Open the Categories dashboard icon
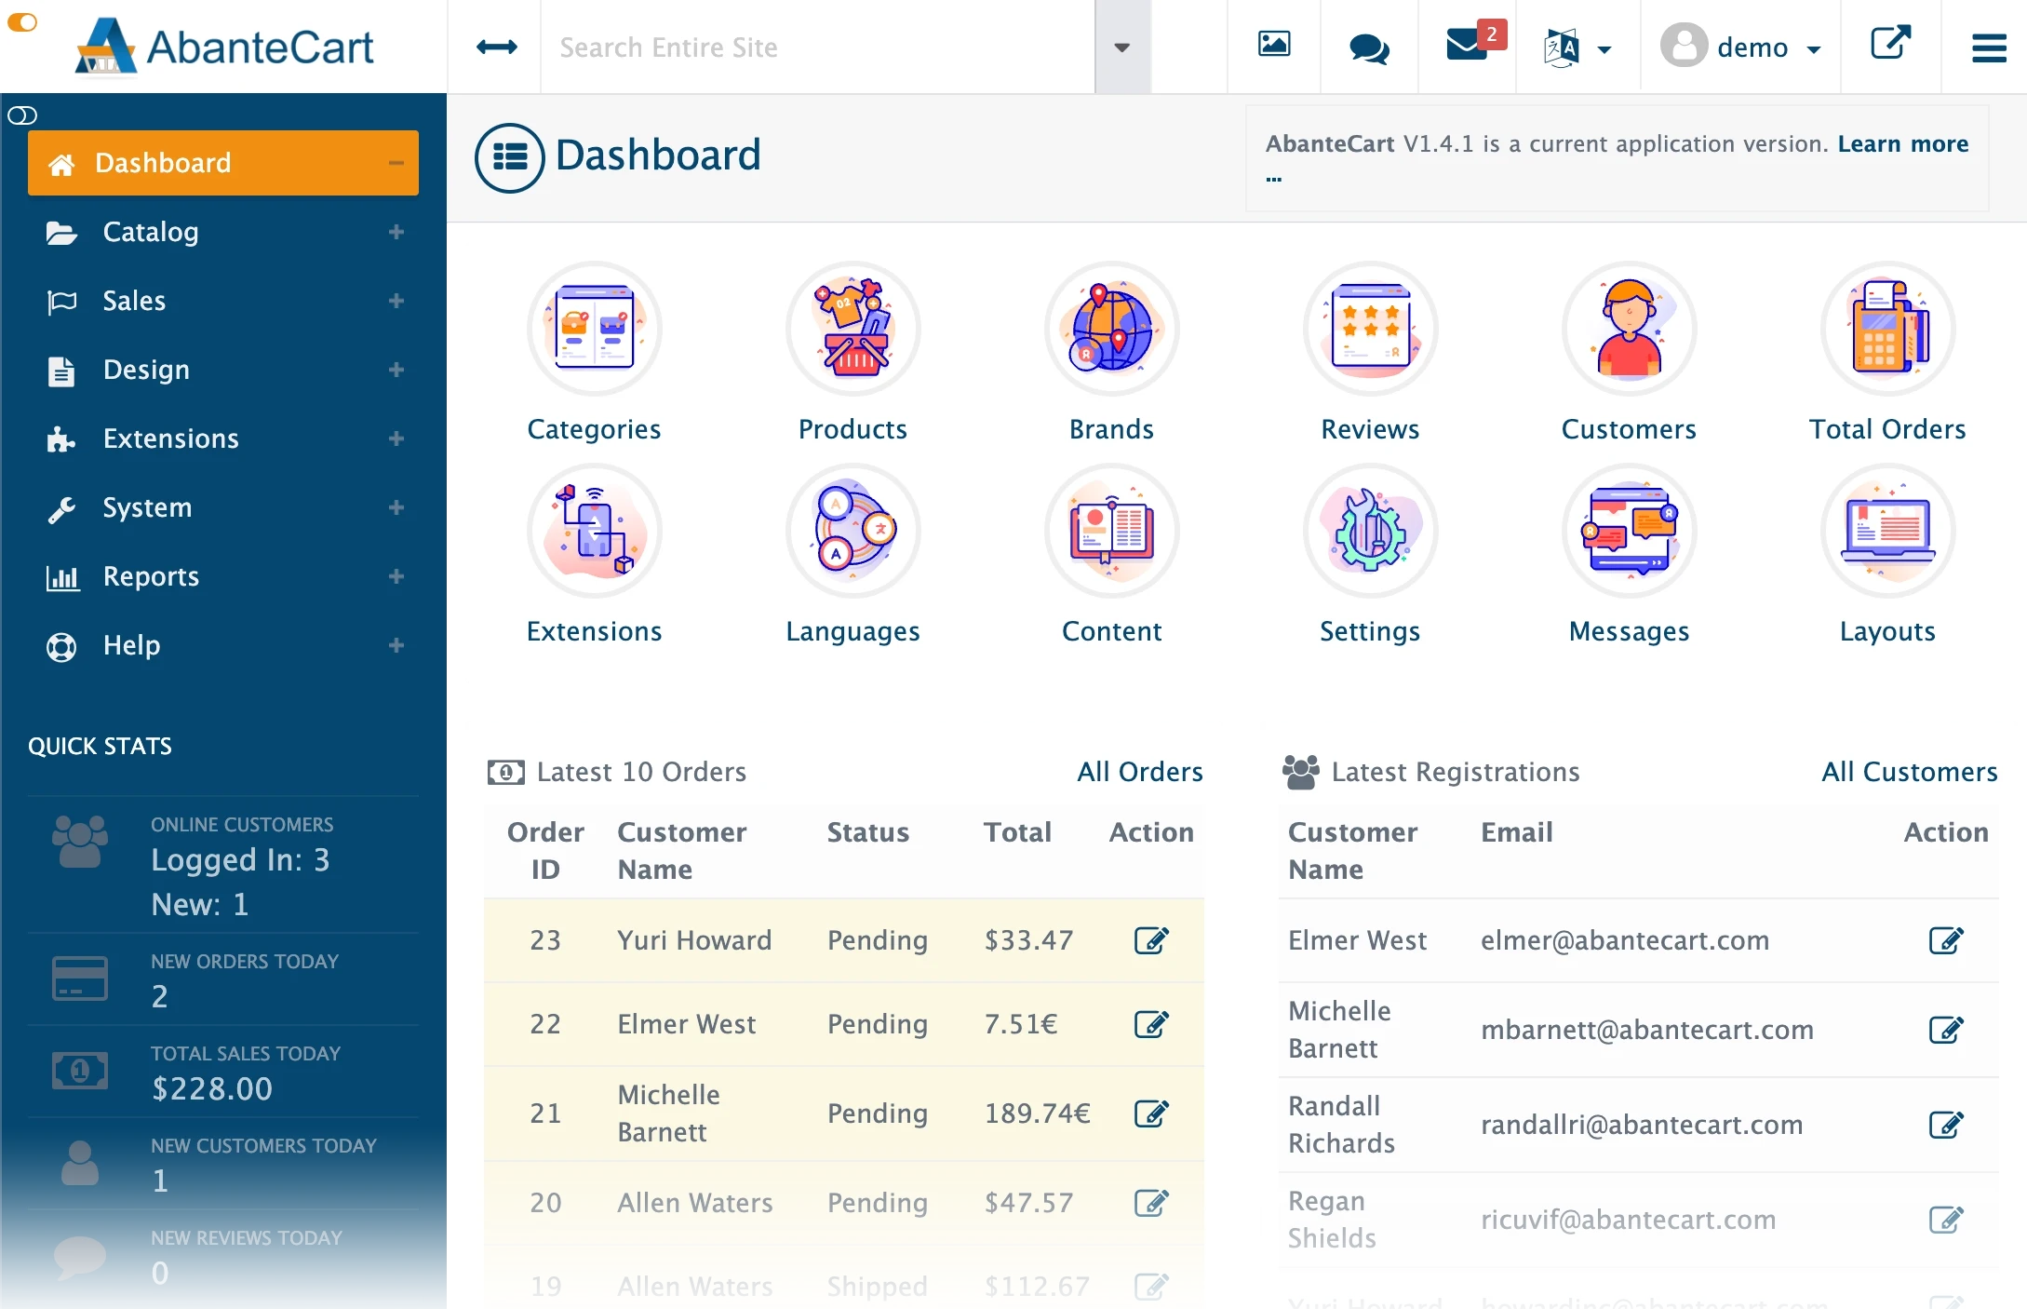 (x=594, y=329)
